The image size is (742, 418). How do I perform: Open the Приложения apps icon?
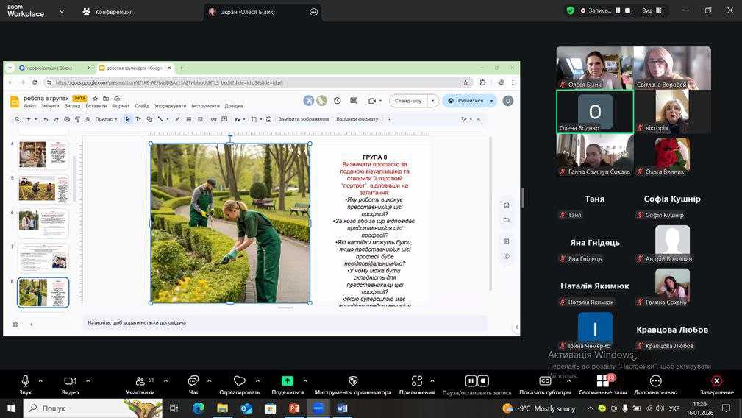[417, 381]
